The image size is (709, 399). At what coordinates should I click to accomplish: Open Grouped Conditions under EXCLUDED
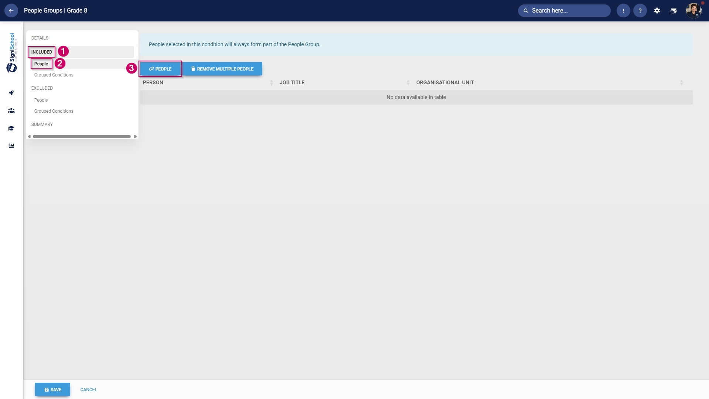point(54,111)
